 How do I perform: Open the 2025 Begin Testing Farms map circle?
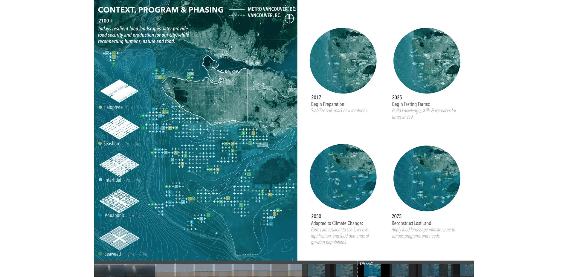point(427,61)
